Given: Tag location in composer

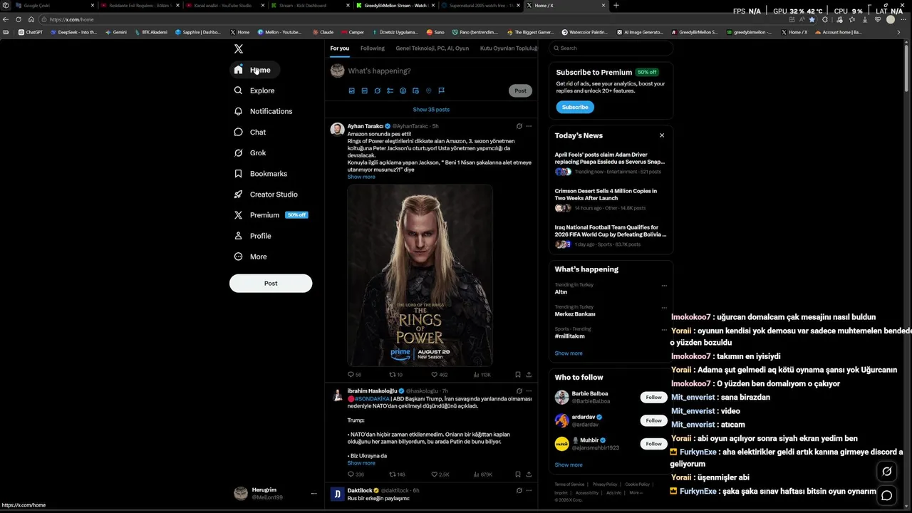Looking at the screenshot, I should [x=428, y=90].
